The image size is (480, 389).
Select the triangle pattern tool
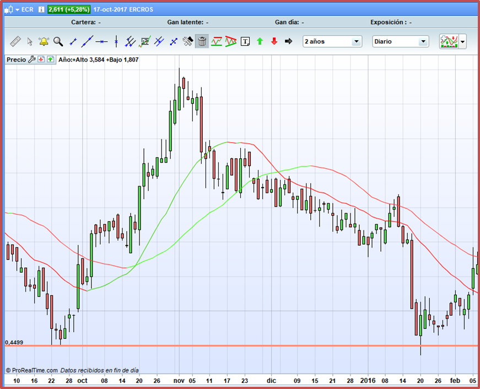pos(231,41)
